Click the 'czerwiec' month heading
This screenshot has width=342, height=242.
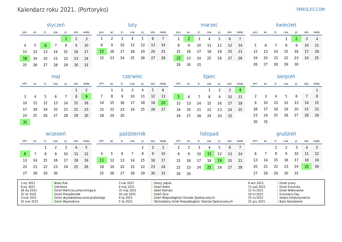[x=133, y=76]
